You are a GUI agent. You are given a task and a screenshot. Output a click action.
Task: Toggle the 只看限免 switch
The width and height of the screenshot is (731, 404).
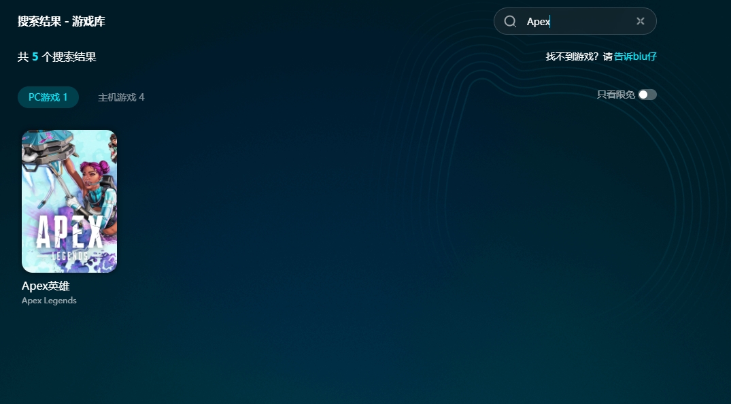pos(647,95)
